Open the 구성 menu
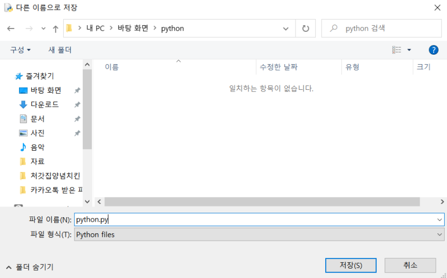 pos(20,50)
